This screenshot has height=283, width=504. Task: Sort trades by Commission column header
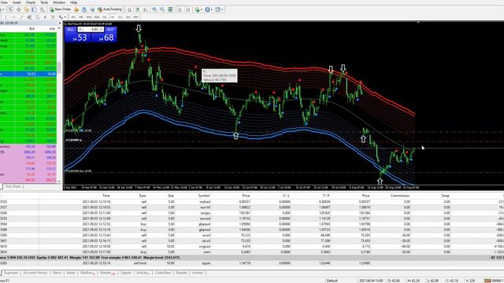click(x=400, y=196)
